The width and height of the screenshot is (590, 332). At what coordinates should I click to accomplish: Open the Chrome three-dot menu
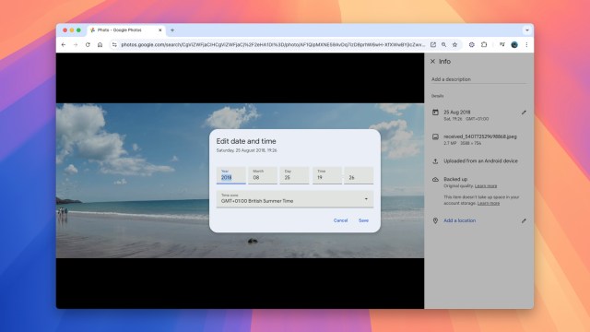(526, 45)
